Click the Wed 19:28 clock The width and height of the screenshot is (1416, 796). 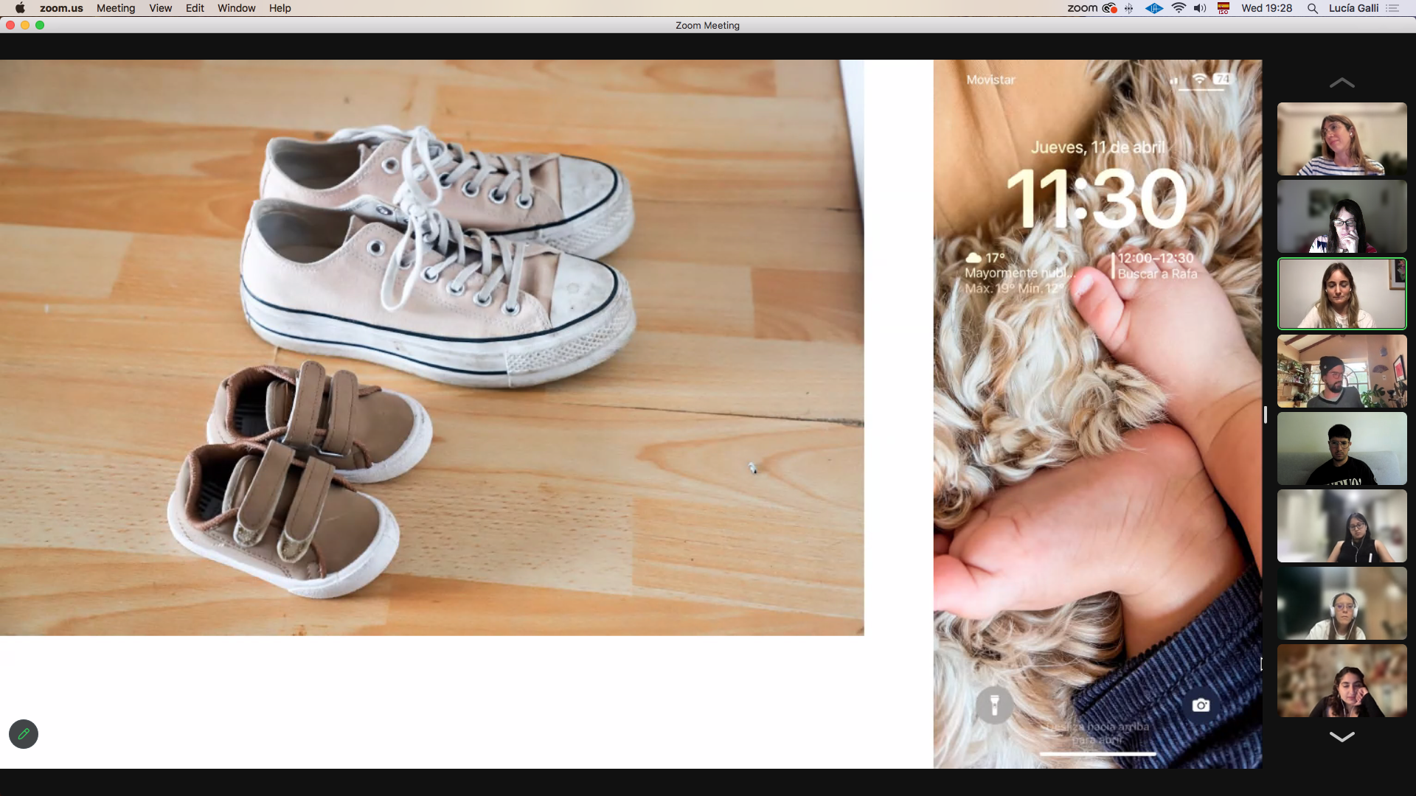coord(1266,8)
